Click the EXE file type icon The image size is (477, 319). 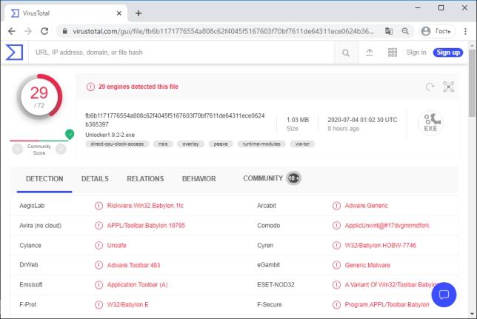(x=430, y=123)
